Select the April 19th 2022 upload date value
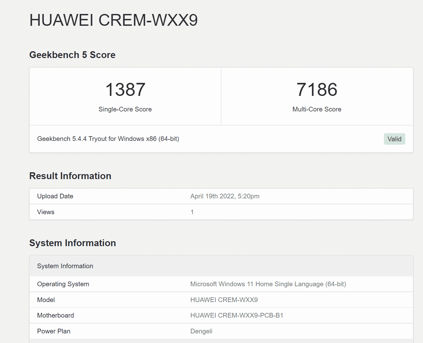Image resolution: width=423 pixels, height=343 pixels. [225, 196]
